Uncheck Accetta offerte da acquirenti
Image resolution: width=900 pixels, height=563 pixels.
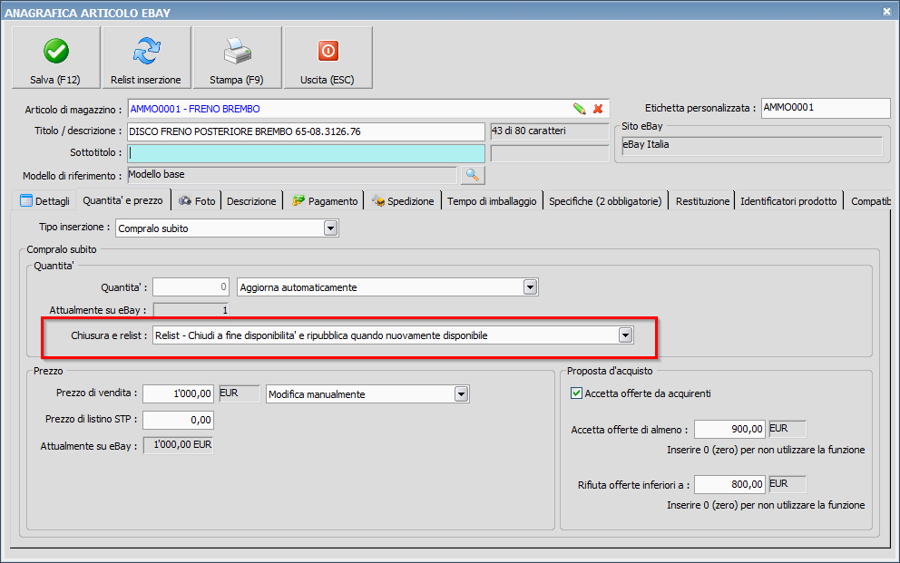[576, 393]
